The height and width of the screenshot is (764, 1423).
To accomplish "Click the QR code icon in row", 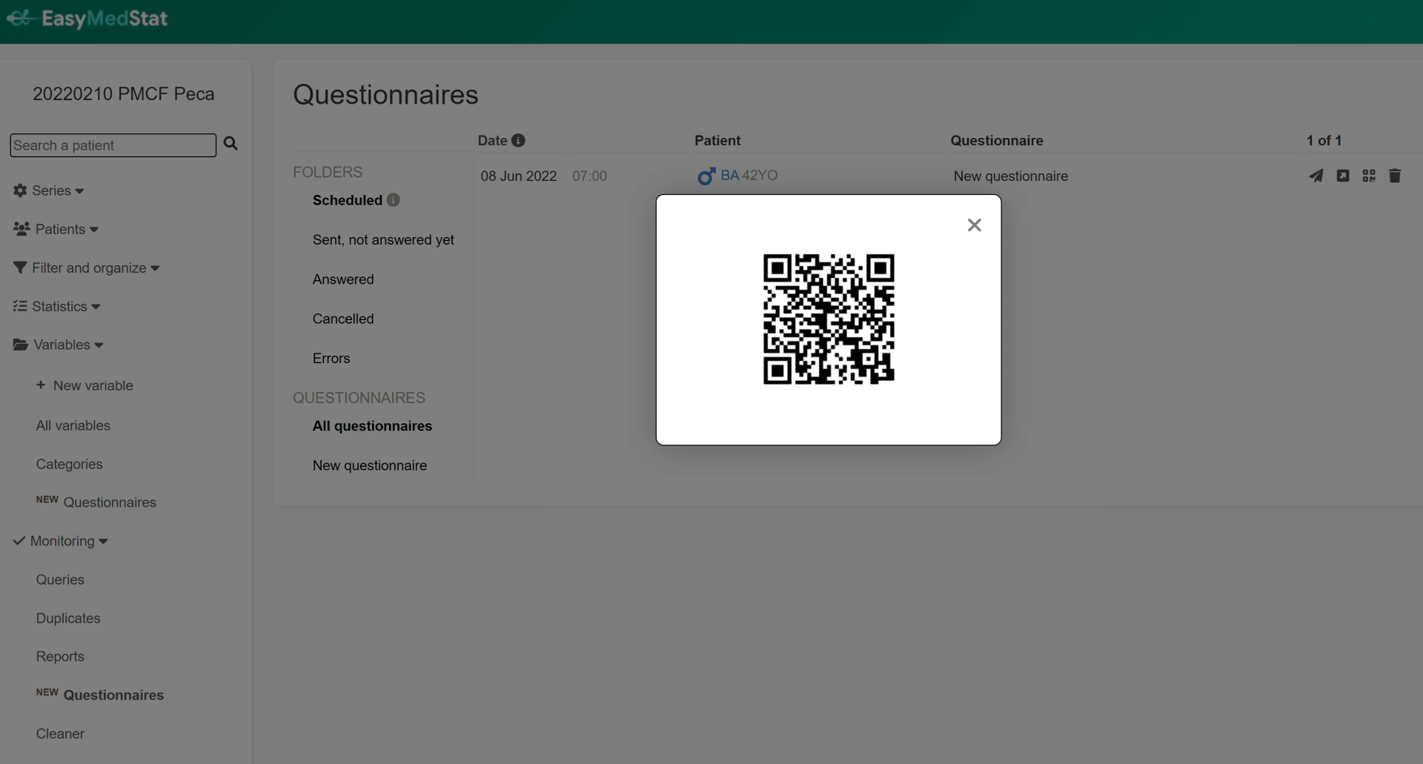I will (1369, 176).
